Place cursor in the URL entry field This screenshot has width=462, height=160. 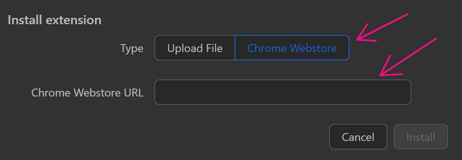click(x=282, y=93)
